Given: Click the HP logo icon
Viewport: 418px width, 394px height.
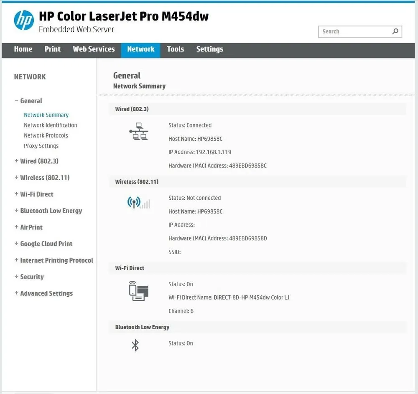Looking at the screenshot, I should [24, 20].
